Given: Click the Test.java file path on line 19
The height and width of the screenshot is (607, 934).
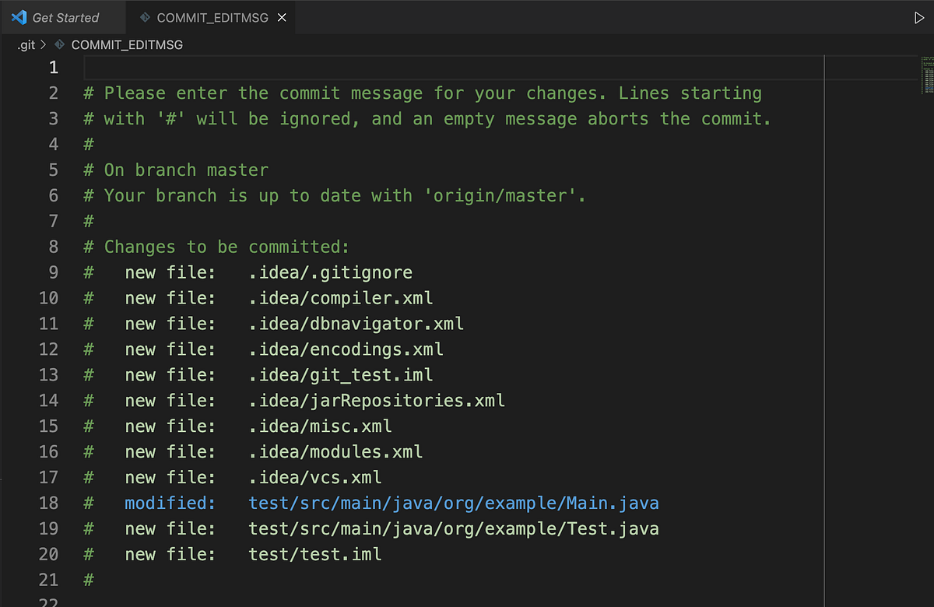Looking at the screenshot, I should [x=454, y=528].
